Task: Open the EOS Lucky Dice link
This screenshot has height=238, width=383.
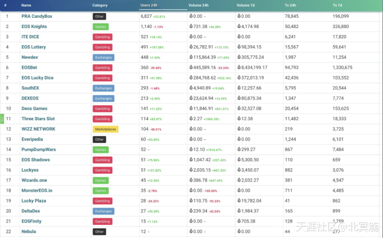Action: (x=37, y=78)
